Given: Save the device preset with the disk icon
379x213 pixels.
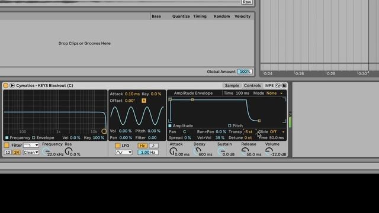Looking at the screenshot, I should pyautogui.click(x=284, y=85).
